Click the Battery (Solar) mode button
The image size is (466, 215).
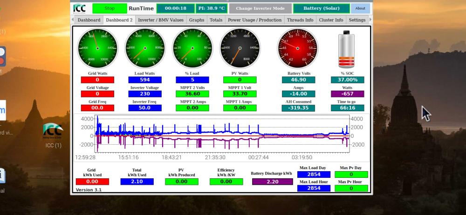point(321,8)
